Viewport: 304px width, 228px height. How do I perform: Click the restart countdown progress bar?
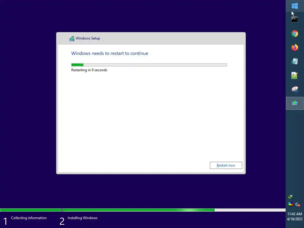tap(149, 65)
